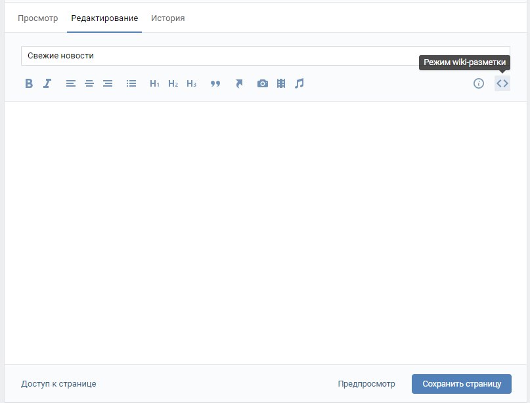
Task: Apply H3 heading style
Action: click(191, 83)
